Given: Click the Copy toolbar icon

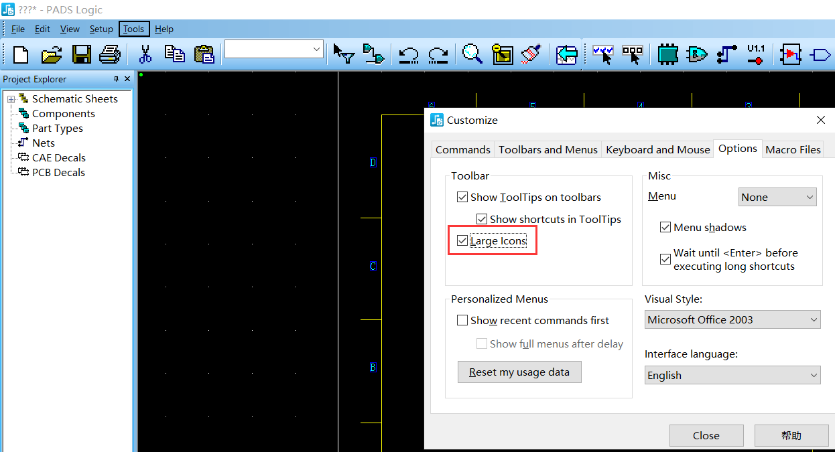Looking at the screenshot, I should [175, 54].
